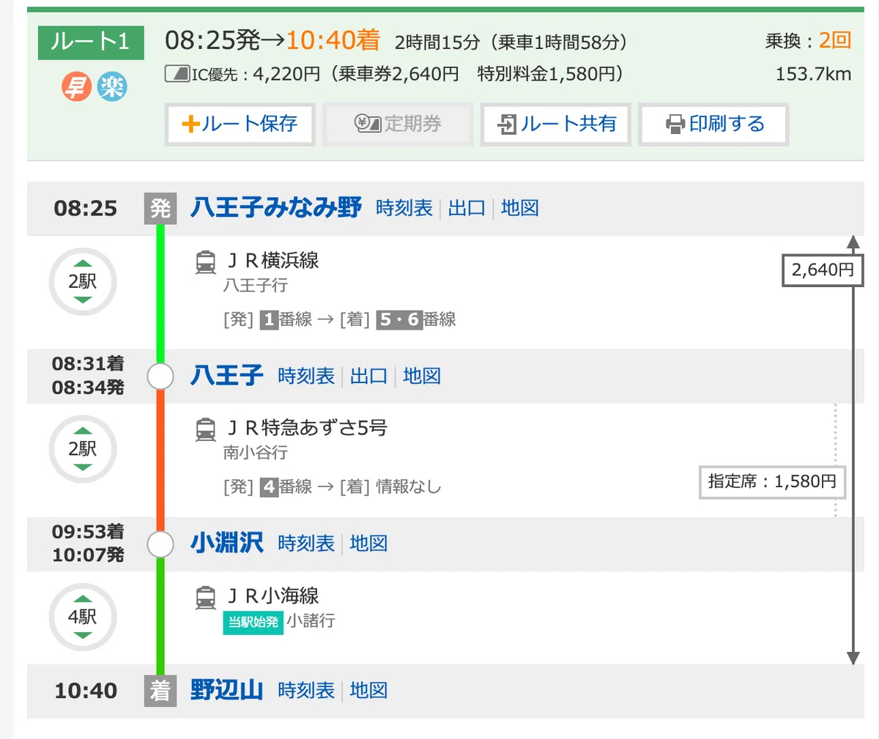Click the 10:40着 arrival time text
The height and width of the screenshot is (739, 879).
(333, 40)
